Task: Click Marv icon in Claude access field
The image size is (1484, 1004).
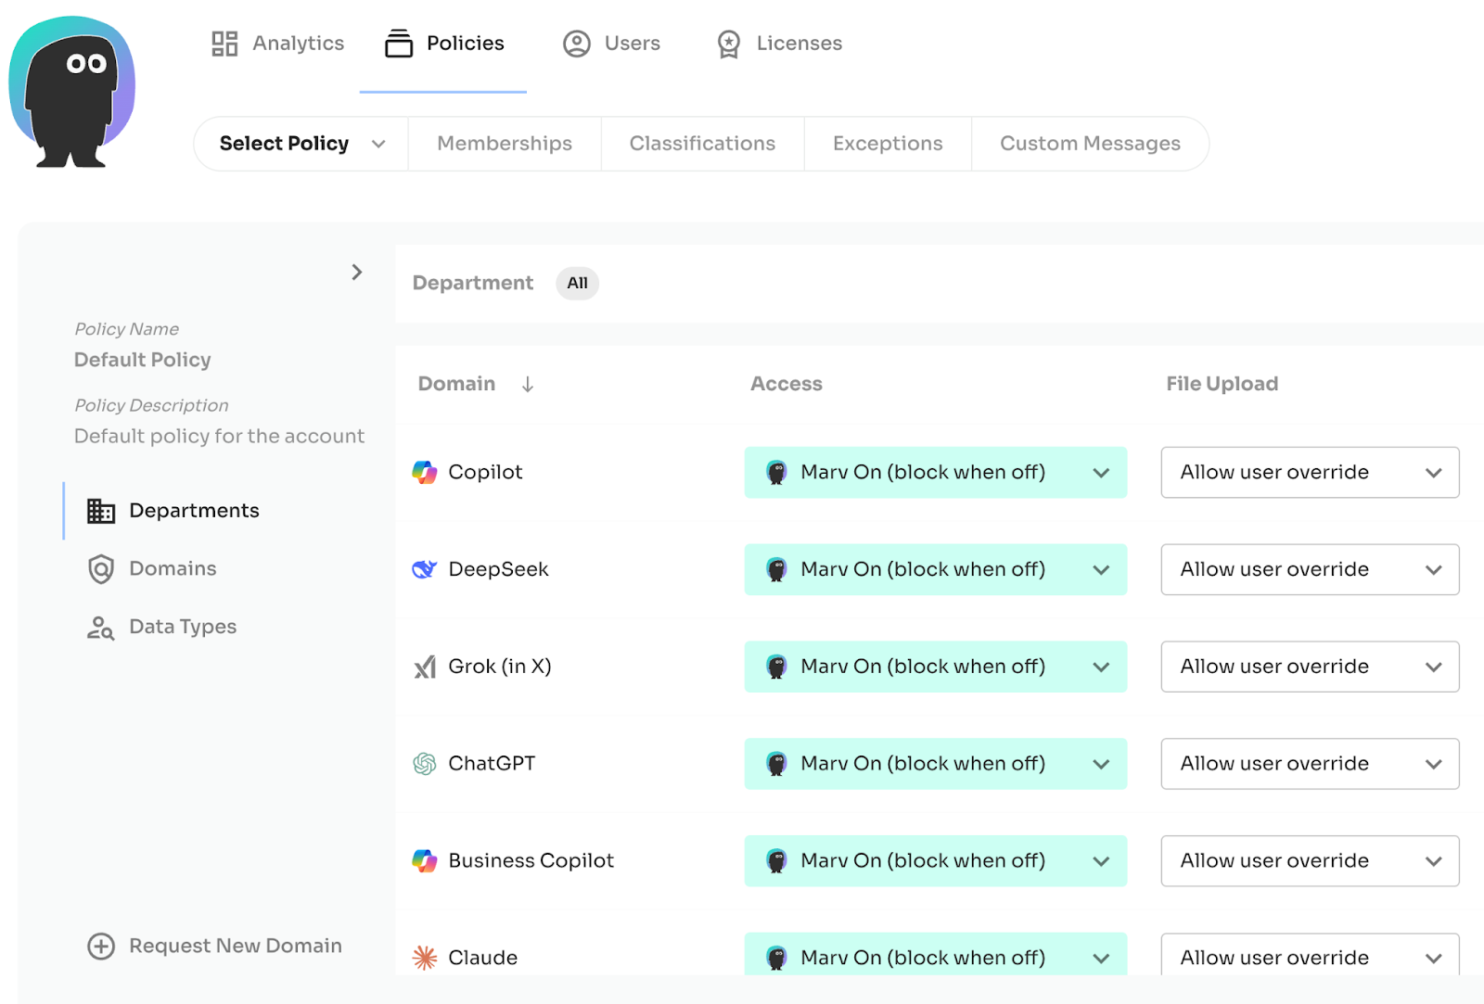Action: (776, 958)
